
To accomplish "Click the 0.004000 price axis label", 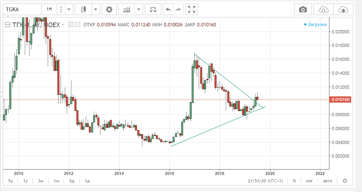I will coord(341,142).
